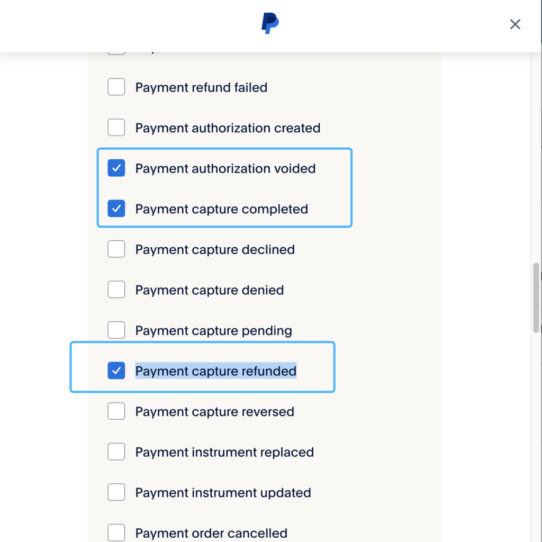Click the highlighted Payment capture refunded label
This screenshot has width=542, height=542.
pyautogui.click(x=215, y=371)
